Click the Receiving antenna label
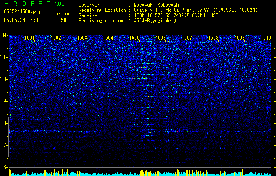 pyautogui.click(x=101, y=21)
